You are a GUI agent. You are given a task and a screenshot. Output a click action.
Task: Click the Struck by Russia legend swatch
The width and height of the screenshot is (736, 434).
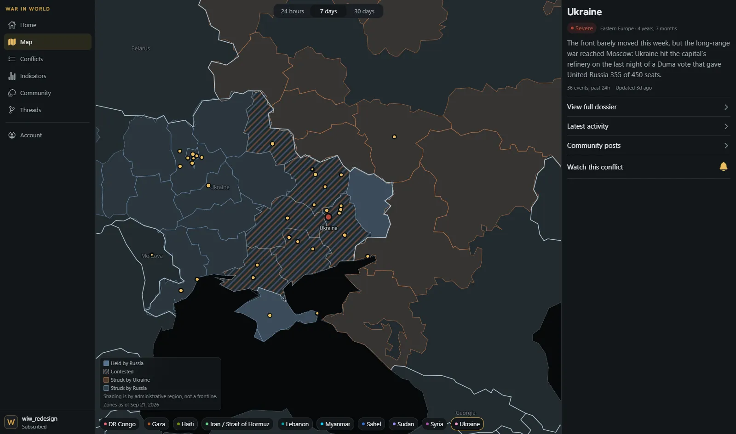[106, 388]
